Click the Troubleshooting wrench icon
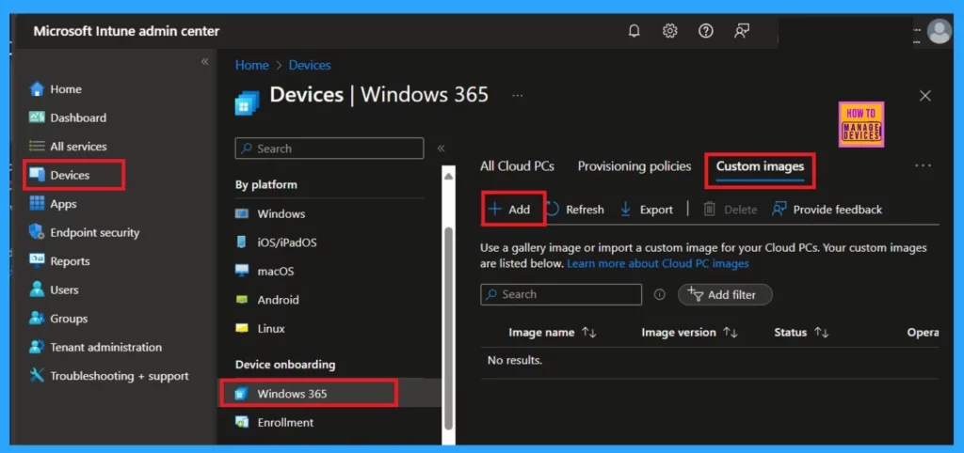This screenshot has height=453, width=964. pyautogui.click(x=38, y=376)
